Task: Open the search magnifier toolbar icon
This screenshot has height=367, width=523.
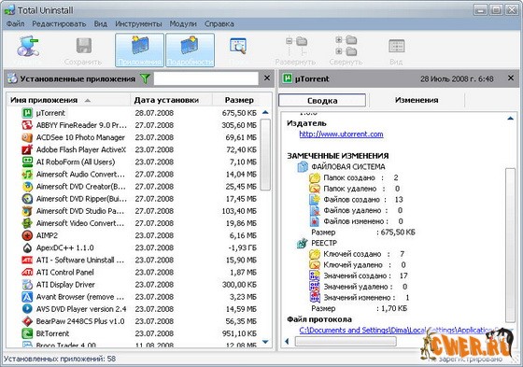Action: (x=238, y=46)
